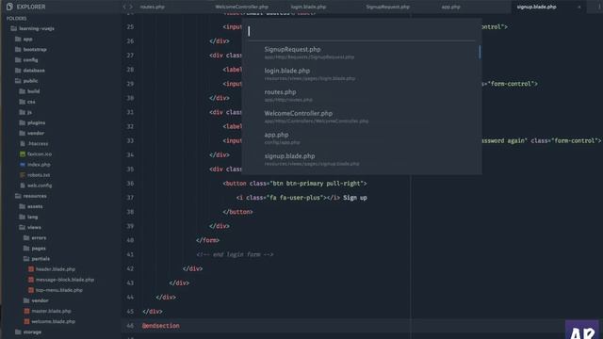Viewport: 603px width, 339px height.
Task: Click the .htaccess file icon
Action: [x=23, y=143]
